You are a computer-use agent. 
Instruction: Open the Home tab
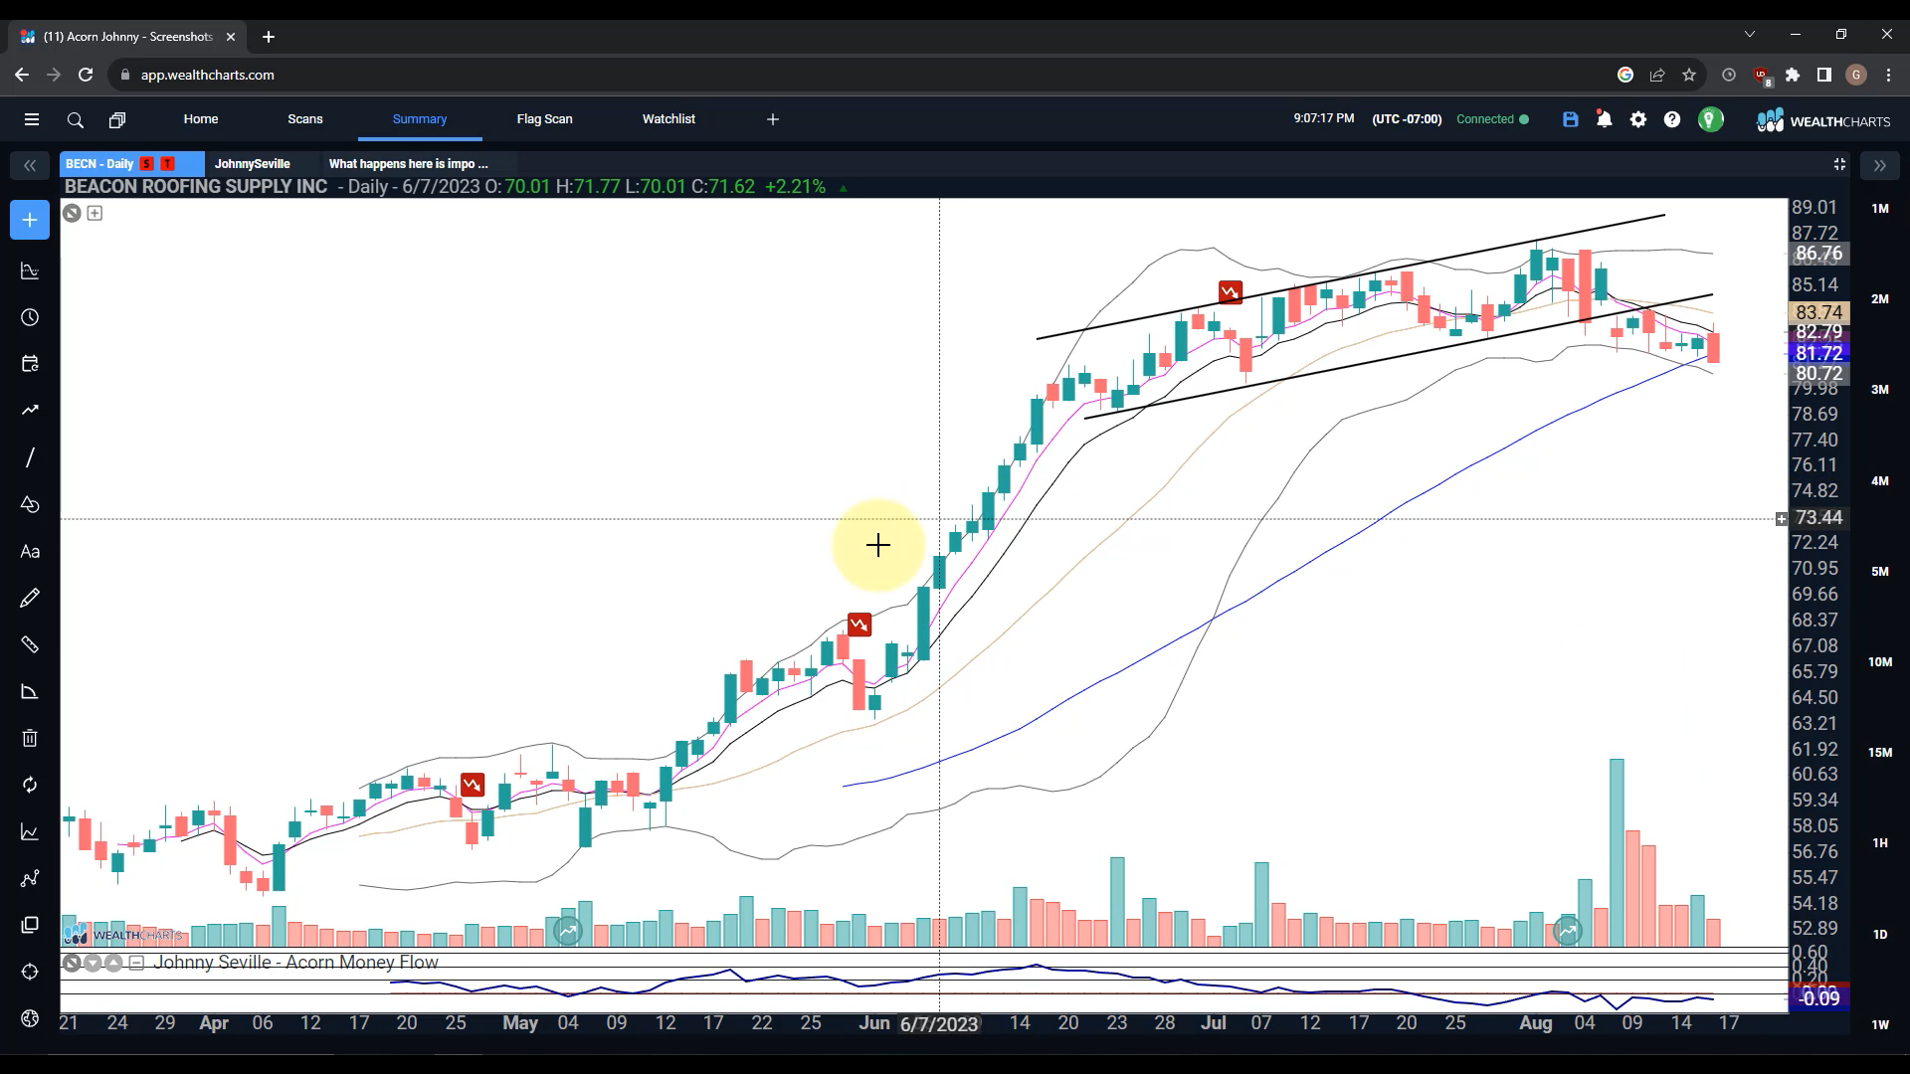point(201,119)
